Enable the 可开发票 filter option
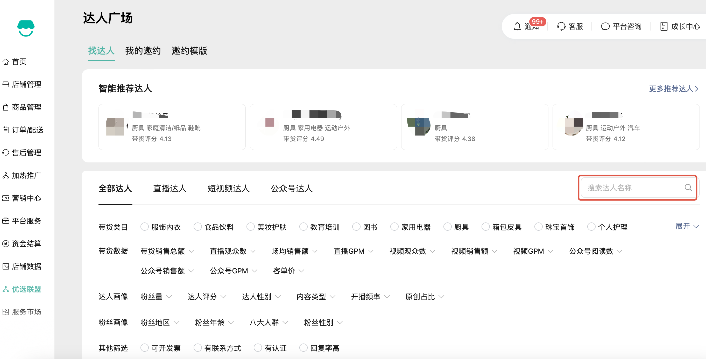 (x=144, y=348)
